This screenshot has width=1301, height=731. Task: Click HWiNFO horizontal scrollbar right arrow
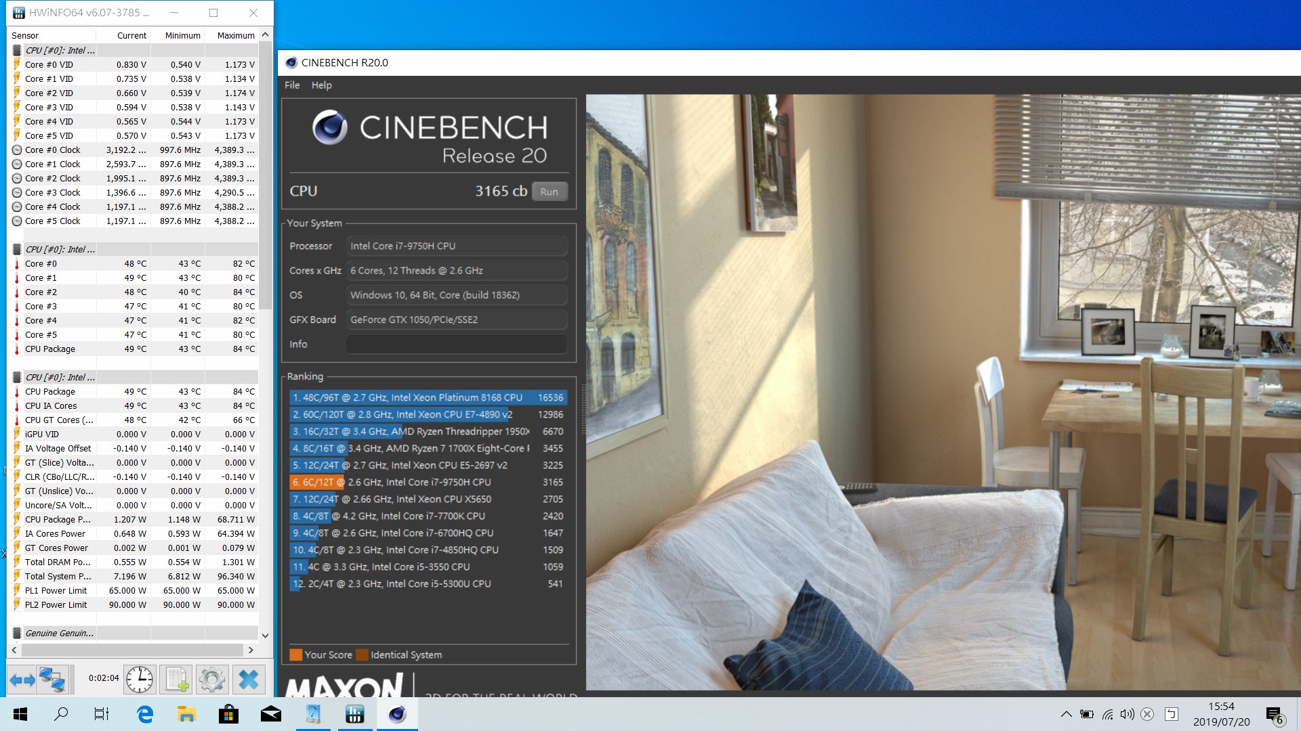click(251, 650)
